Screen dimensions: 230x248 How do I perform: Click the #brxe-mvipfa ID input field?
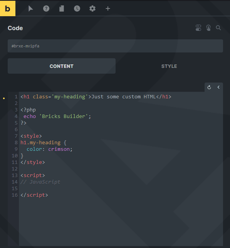pyautogui.click(x=115, y=46)
